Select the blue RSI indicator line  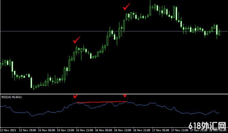click(110, 109)
